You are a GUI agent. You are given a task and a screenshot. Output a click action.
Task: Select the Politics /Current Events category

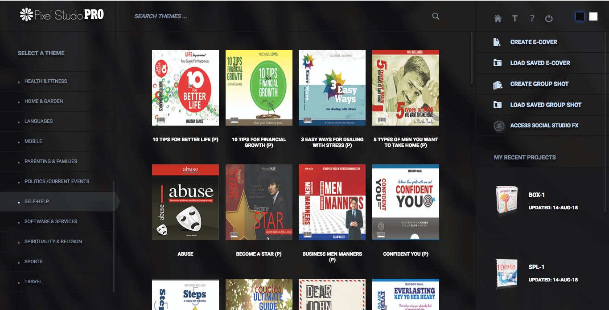[58, 181]
